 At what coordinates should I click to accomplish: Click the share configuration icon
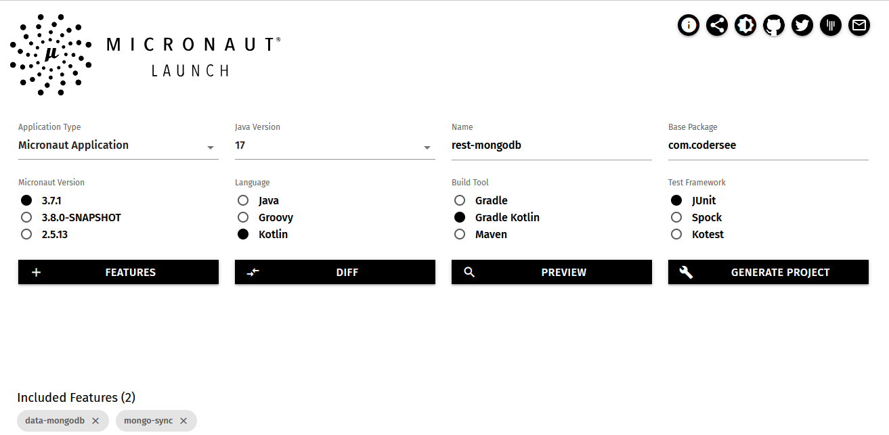pyautogui.click(x=717, y=26)
